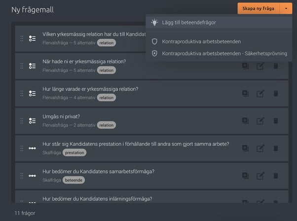Delete the 'Umgås ni privat?' question

tap(276, 121)
